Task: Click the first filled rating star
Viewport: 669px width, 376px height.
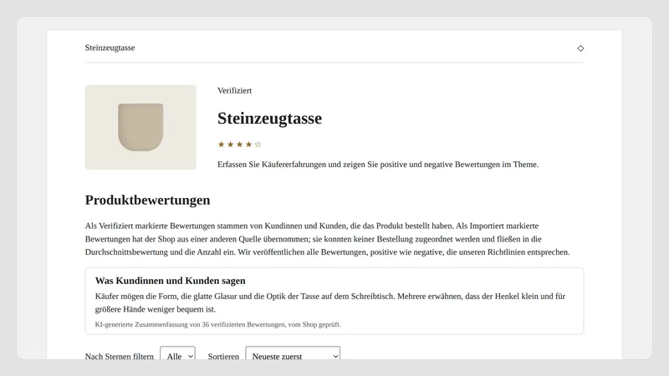Action: pyautogui.click(x=221, y=145)
